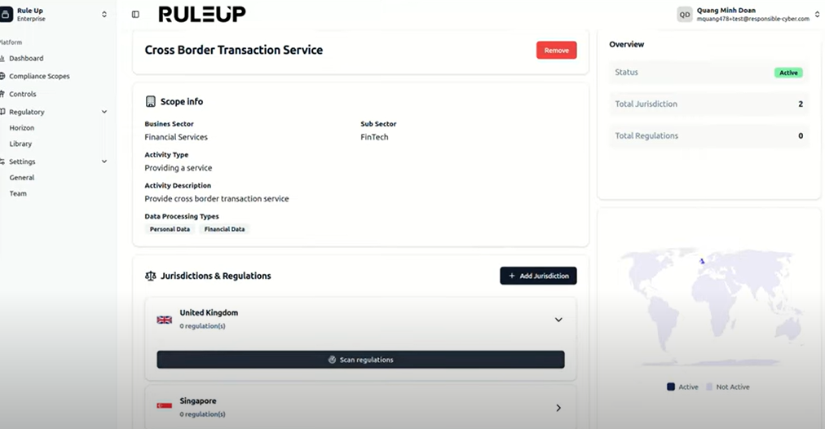Screen dimensions: 825x429
Task: Collapse the Regulatory section chevron
Action: pos(104,112)
